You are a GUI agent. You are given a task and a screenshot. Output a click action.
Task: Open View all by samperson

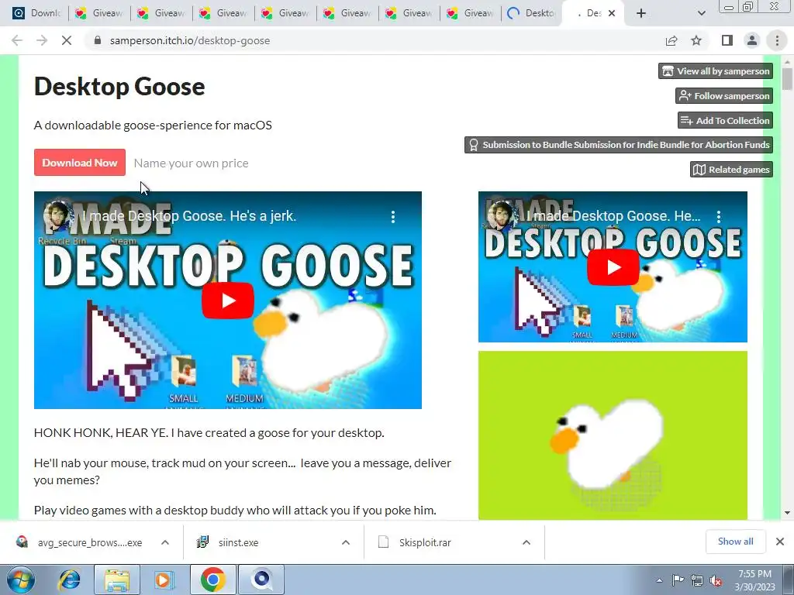716,71
